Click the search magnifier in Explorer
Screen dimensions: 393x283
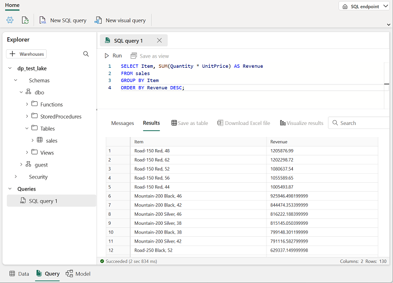click(86, 54)
